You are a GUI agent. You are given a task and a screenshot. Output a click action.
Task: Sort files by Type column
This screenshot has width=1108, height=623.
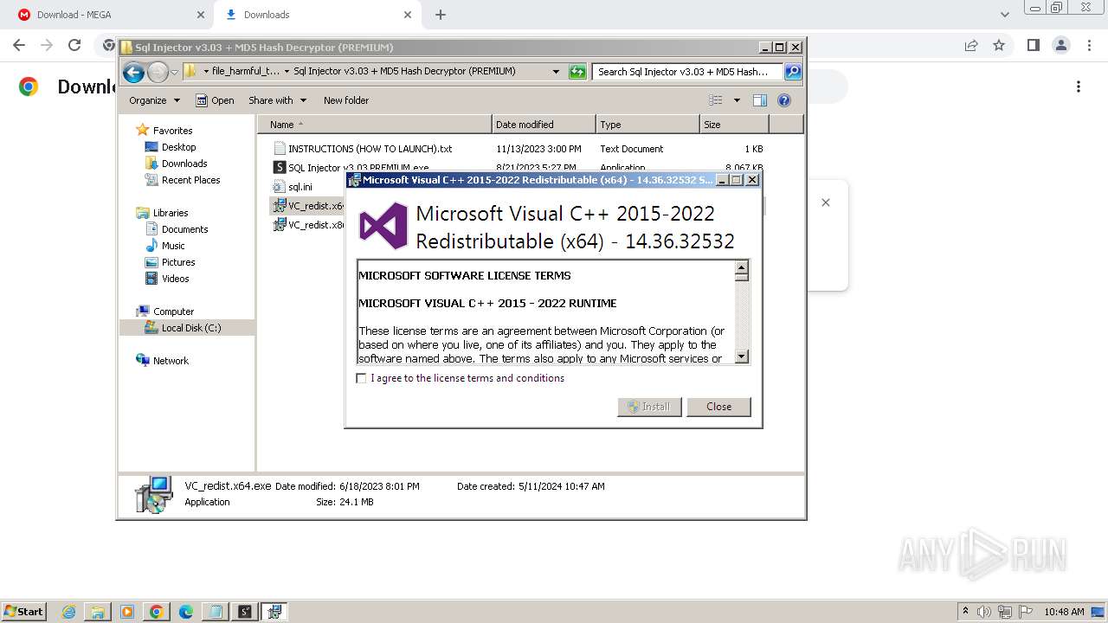[647, 125]
